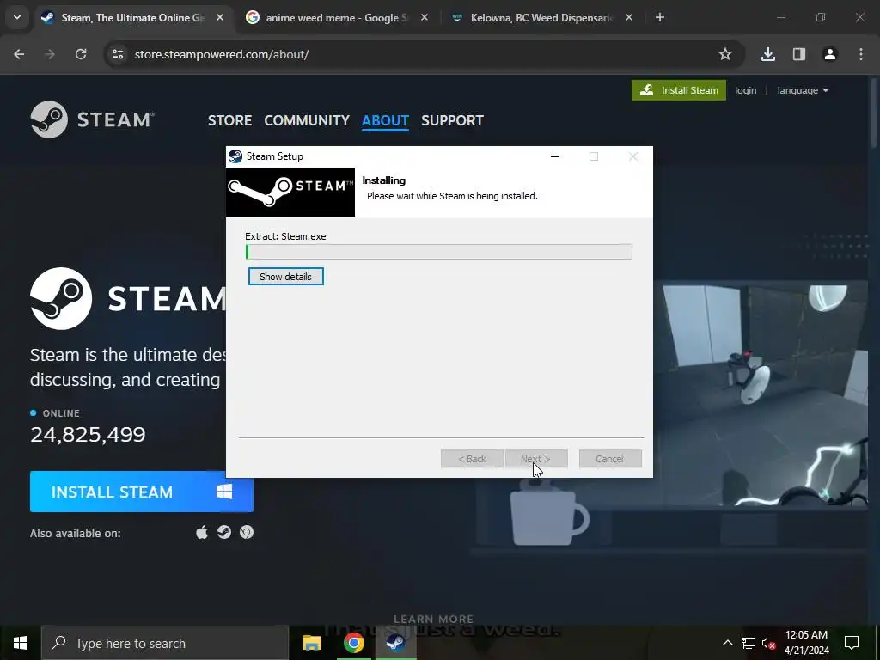Go forward in browser history
This screenshot has width=880, height=660.
tap(50, 54)
